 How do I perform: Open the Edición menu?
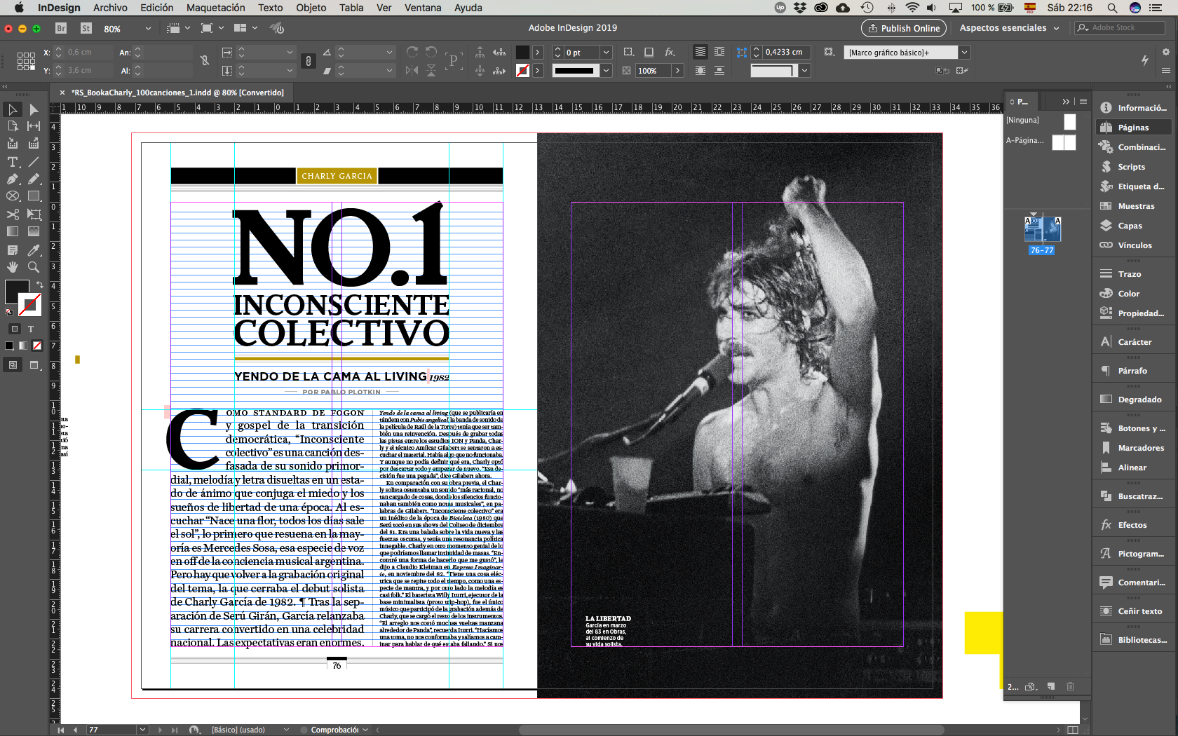(x=156, y=8)
